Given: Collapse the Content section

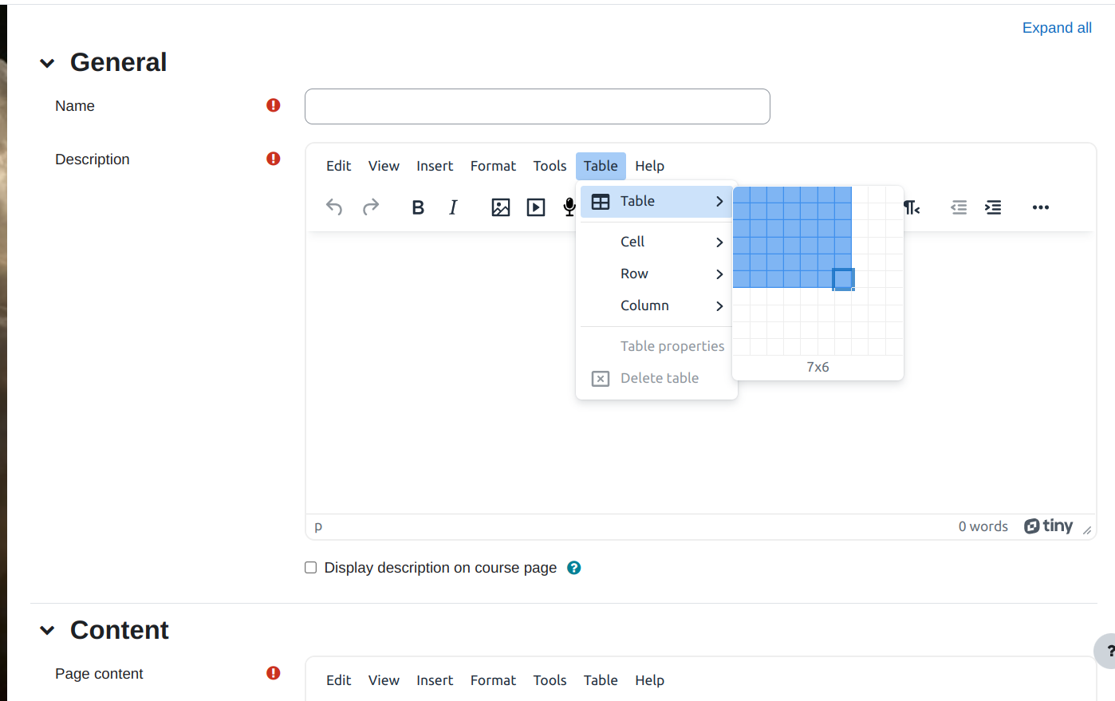Looking at the screenshot, I should tap(47, 631).
